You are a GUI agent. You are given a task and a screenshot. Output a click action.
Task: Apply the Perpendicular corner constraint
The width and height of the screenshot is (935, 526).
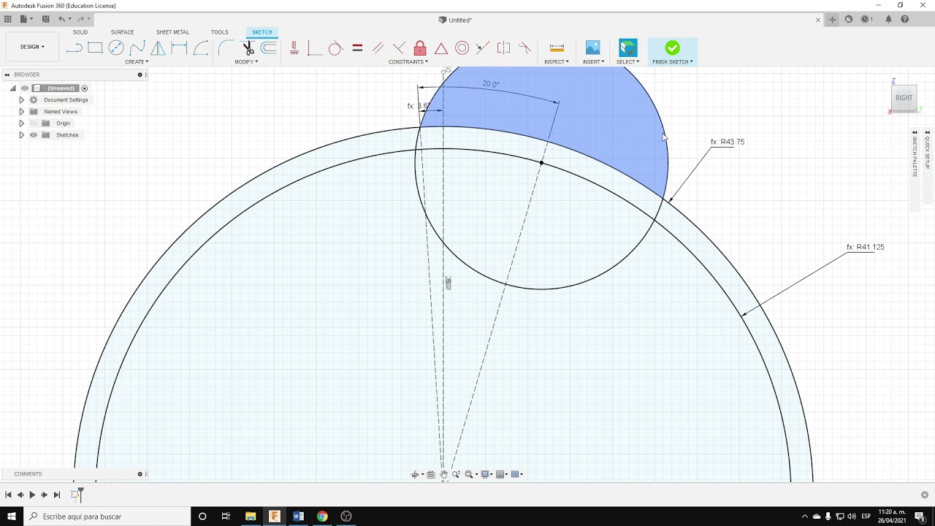pyautogui.click(x=315, y=48)
